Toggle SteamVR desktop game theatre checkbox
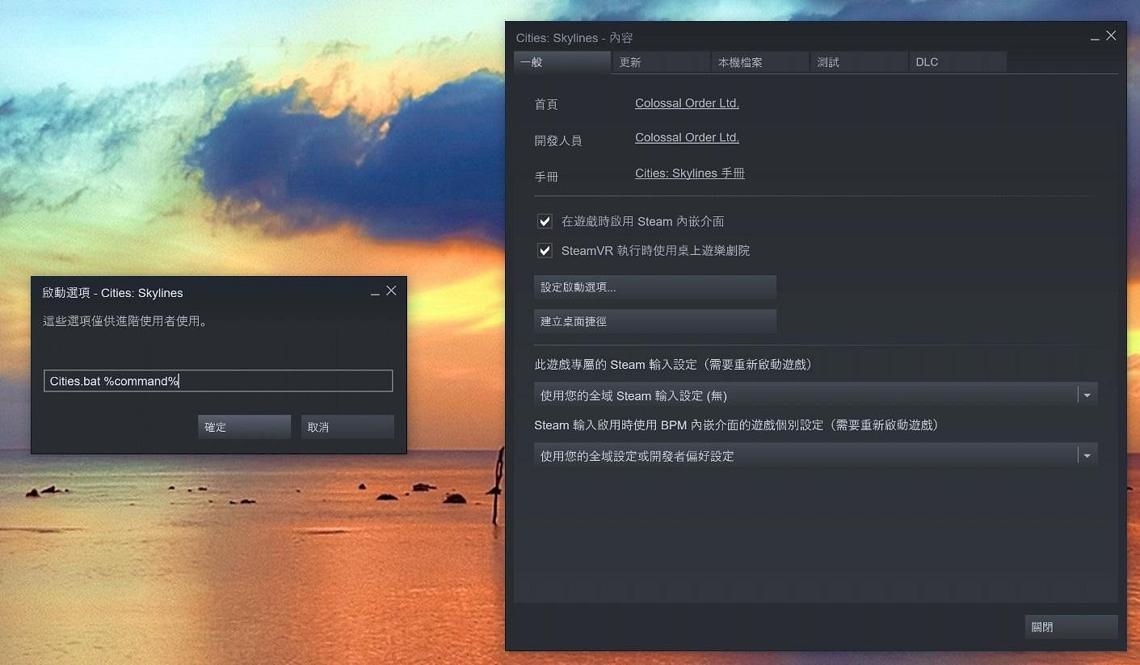The image size is (1140, 665). point(545,250)
